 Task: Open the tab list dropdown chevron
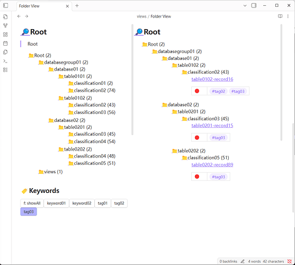(x=245, y=5)
